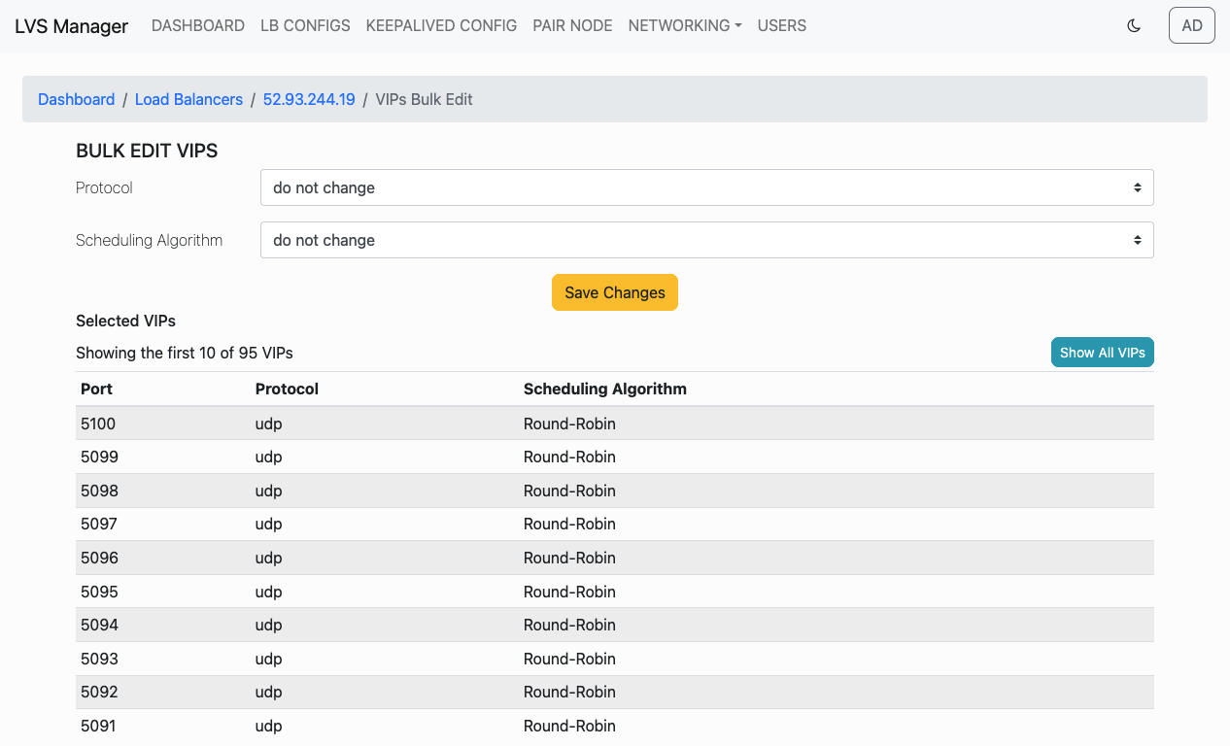Open LB Configs nav item
The image size is (1230, 746).
pyautogui.click(x=305, y=26)
